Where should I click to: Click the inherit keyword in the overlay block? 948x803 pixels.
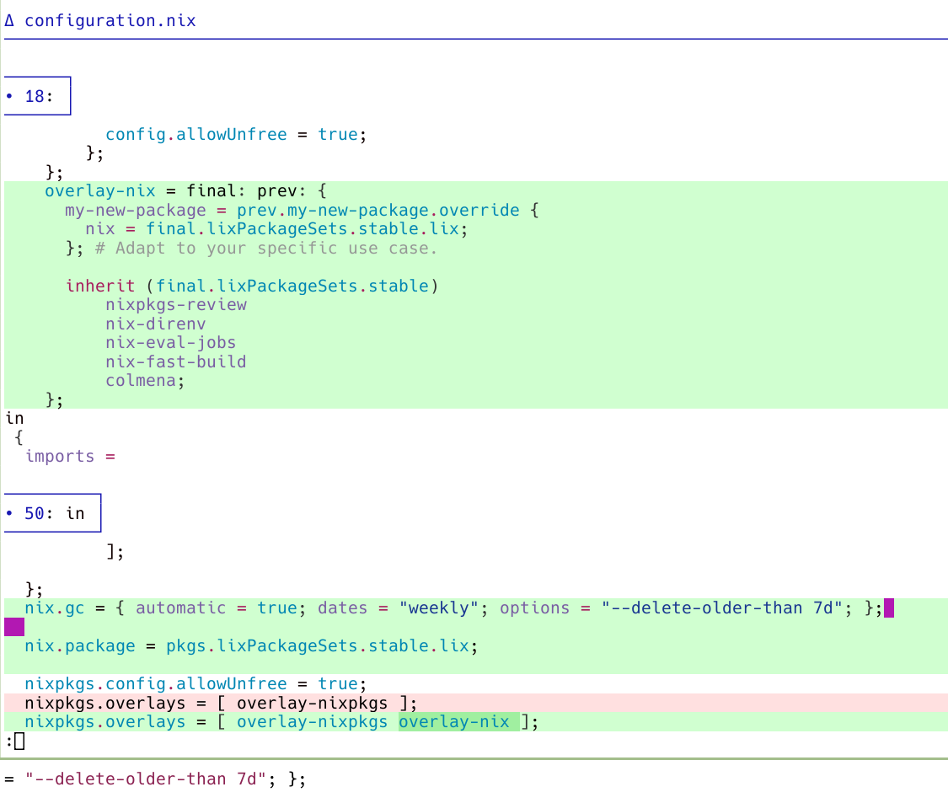click(x=94, y=286)
